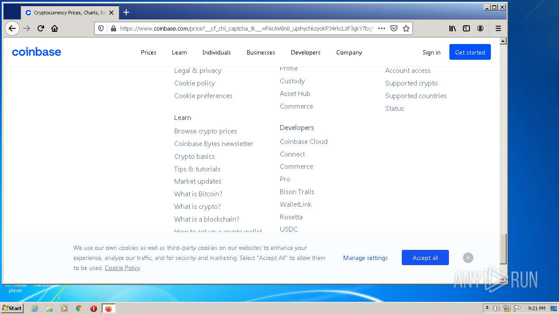Open Supported crypto link
559x314 pixels.
(x=411, y=83)
